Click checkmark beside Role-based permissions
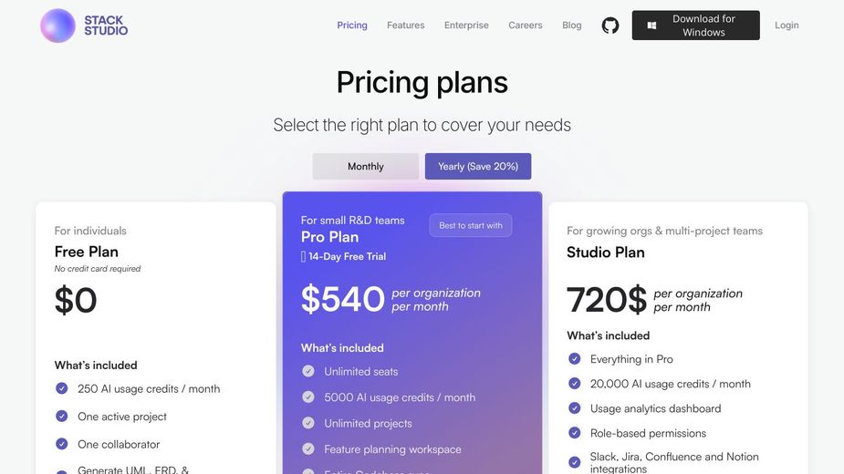The height and width of the screenshot is (474, 844). pos(574,433)
